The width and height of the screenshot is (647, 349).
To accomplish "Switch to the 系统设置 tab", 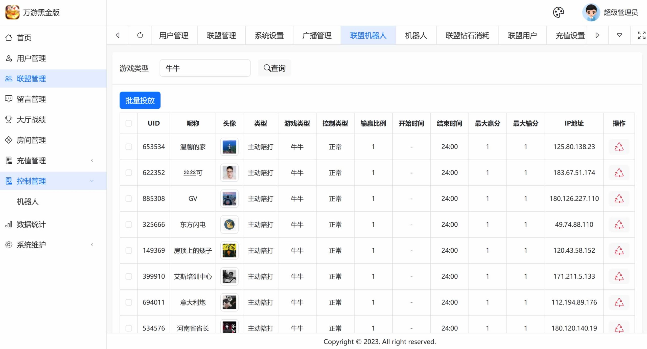I will pyautogui.click(x=269, y=35).
